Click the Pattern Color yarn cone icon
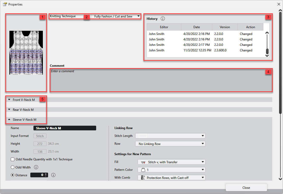Image resolution: width=283 pixels, height=194 pixels. click(143, 170)
